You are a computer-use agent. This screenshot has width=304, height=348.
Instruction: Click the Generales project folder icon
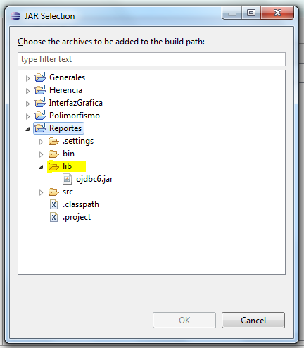coord(40,77)
